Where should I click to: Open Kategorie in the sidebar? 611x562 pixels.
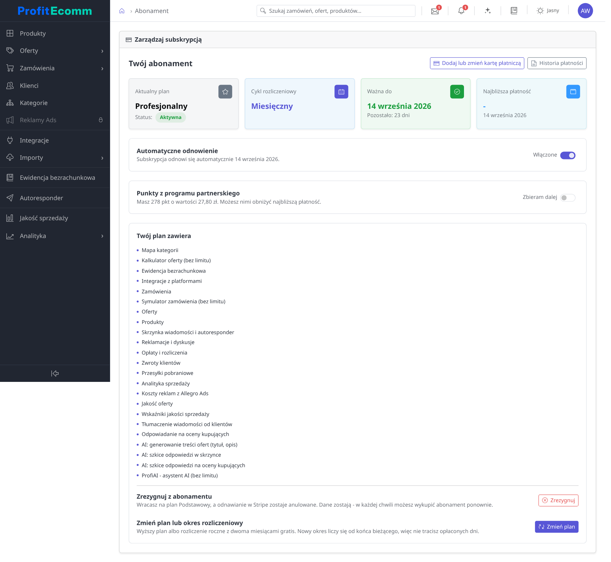(x=55, y=103)
